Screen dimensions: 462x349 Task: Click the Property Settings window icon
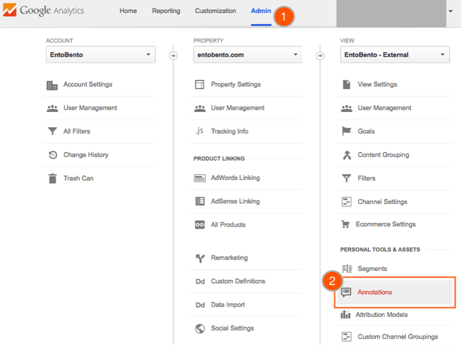pyautogui.click(x=199, y=84)
